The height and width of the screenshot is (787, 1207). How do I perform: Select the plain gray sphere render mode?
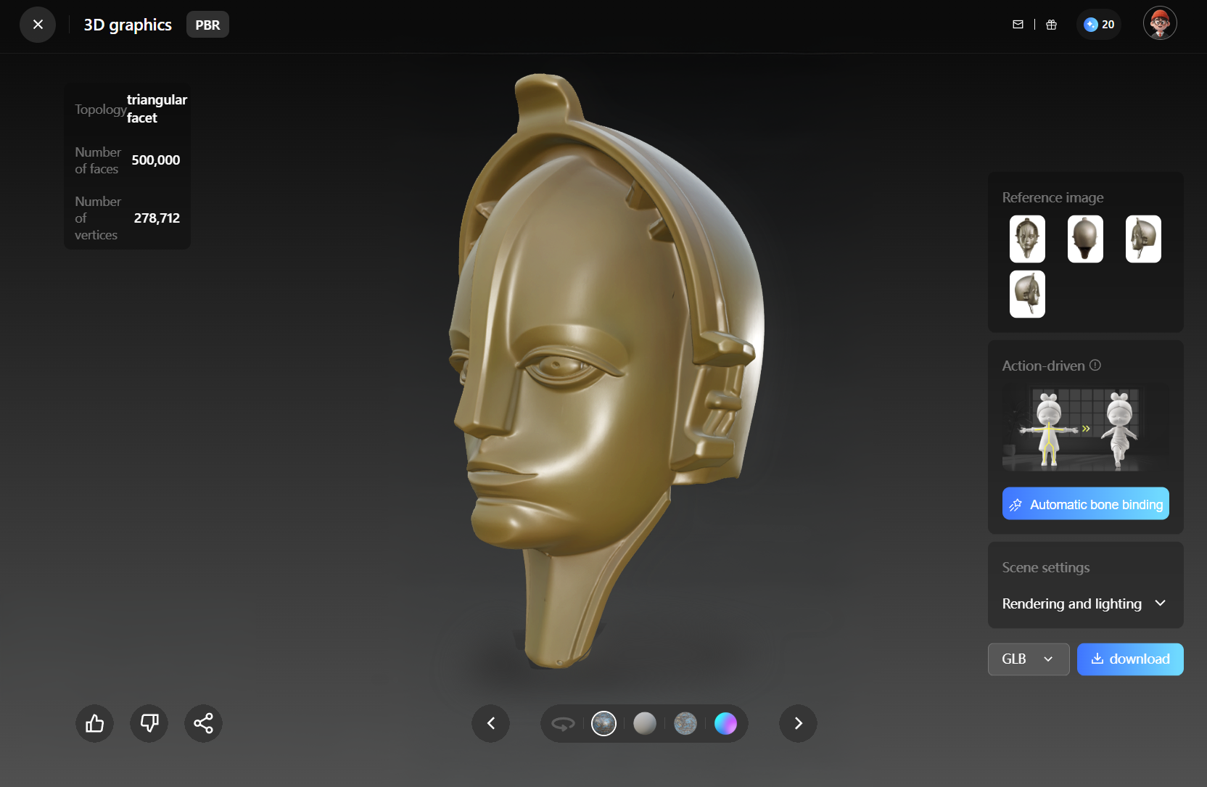(644, 723)
